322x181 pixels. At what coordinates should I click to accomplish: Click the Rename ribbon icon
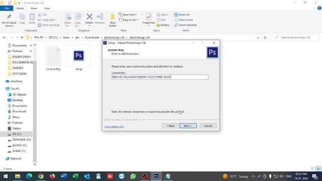point(100,19)
